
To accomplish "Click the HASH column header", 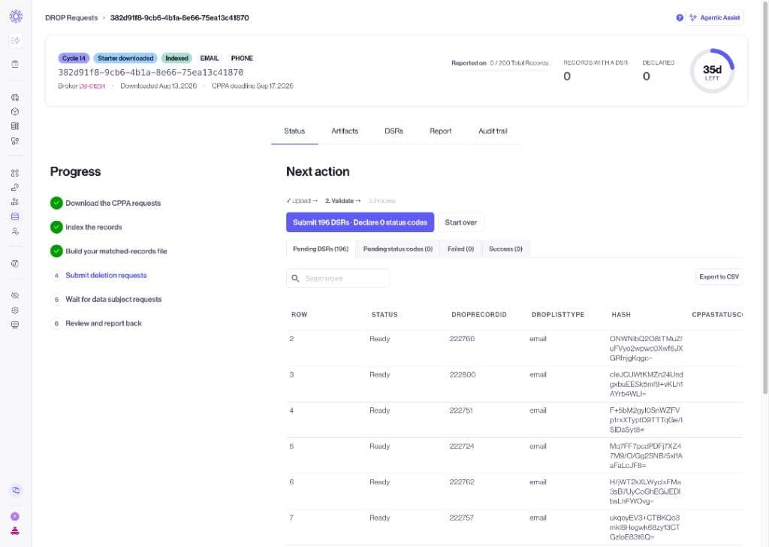I will click(x=621, y=315).
